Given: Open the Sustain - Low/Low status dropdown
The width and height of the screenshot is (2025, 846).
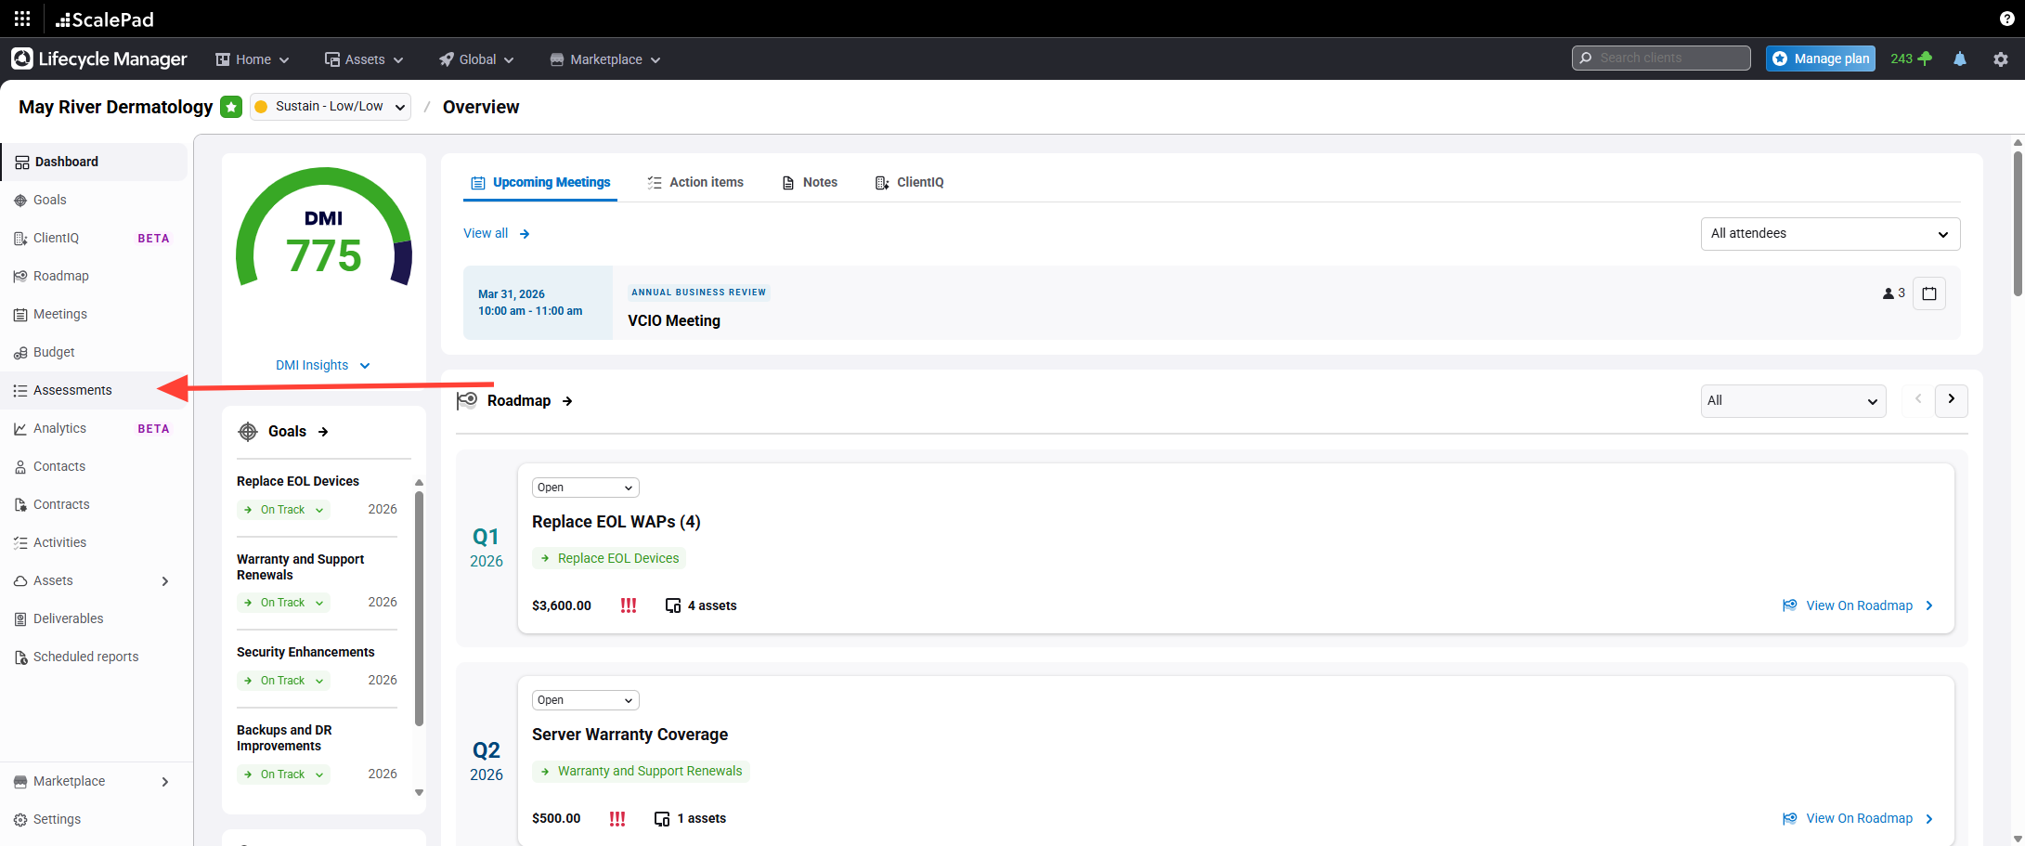Looking at the screenshot, I should tap(330, 107).
